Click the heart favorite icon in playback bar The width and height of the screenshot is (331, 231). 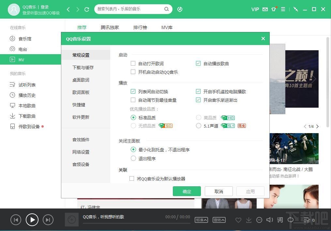(238, 220)
